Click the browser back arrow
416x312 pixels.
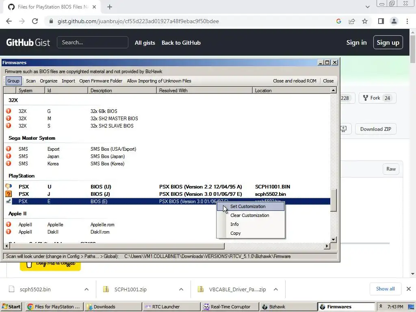(9, 21)
